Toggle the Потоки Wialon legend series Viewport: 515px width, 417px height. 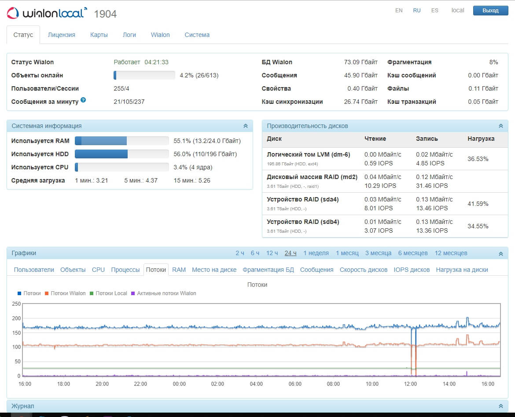[x=65, y=293]
